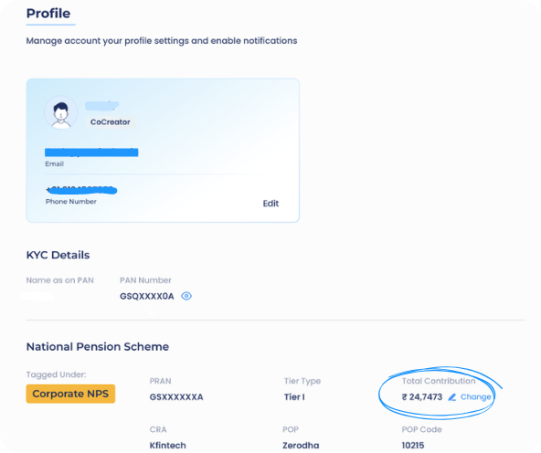541x453 pixels.
Task: Click the KYC Details section heading
Action: pyautogui.click(x=58, y=255)
